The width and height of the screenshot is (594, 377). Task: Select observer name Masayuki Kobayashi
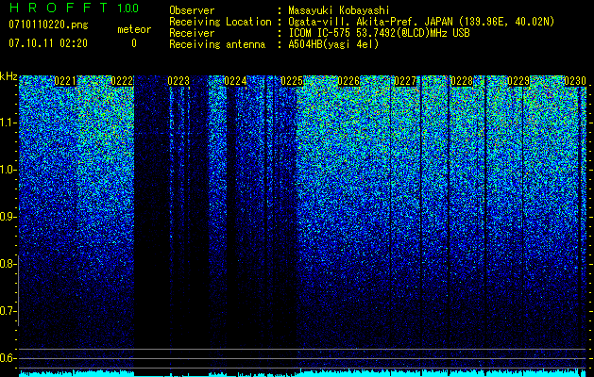tap(339, 10)
